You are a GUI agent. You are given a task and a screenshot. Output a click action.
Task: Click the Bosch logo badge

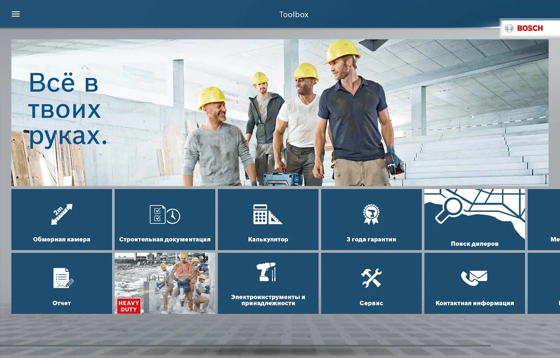[x=530, y=28]
